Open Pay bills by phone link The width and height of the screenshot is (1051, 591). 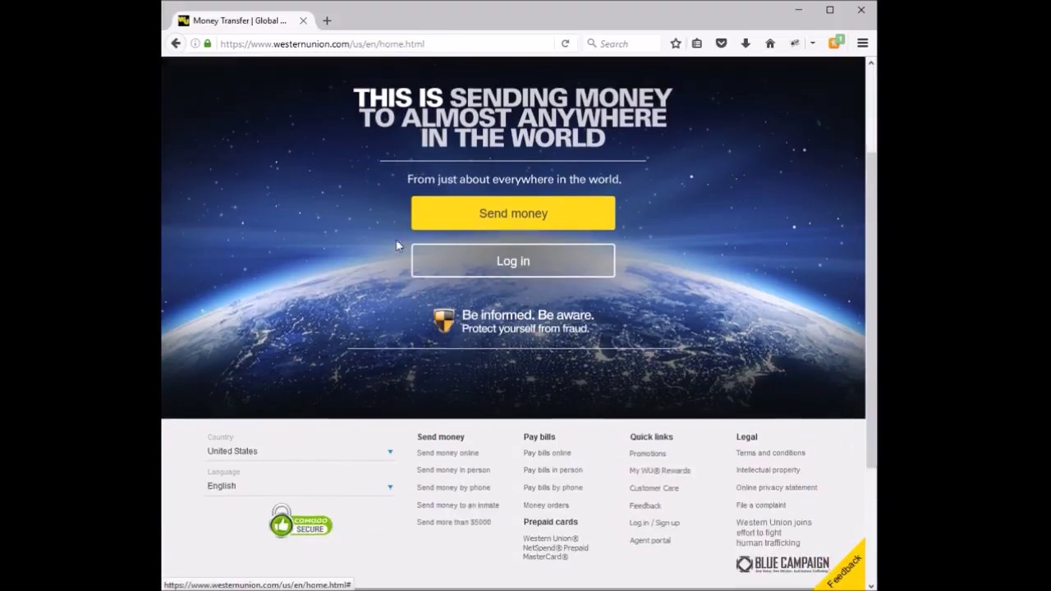coord(553,488)
